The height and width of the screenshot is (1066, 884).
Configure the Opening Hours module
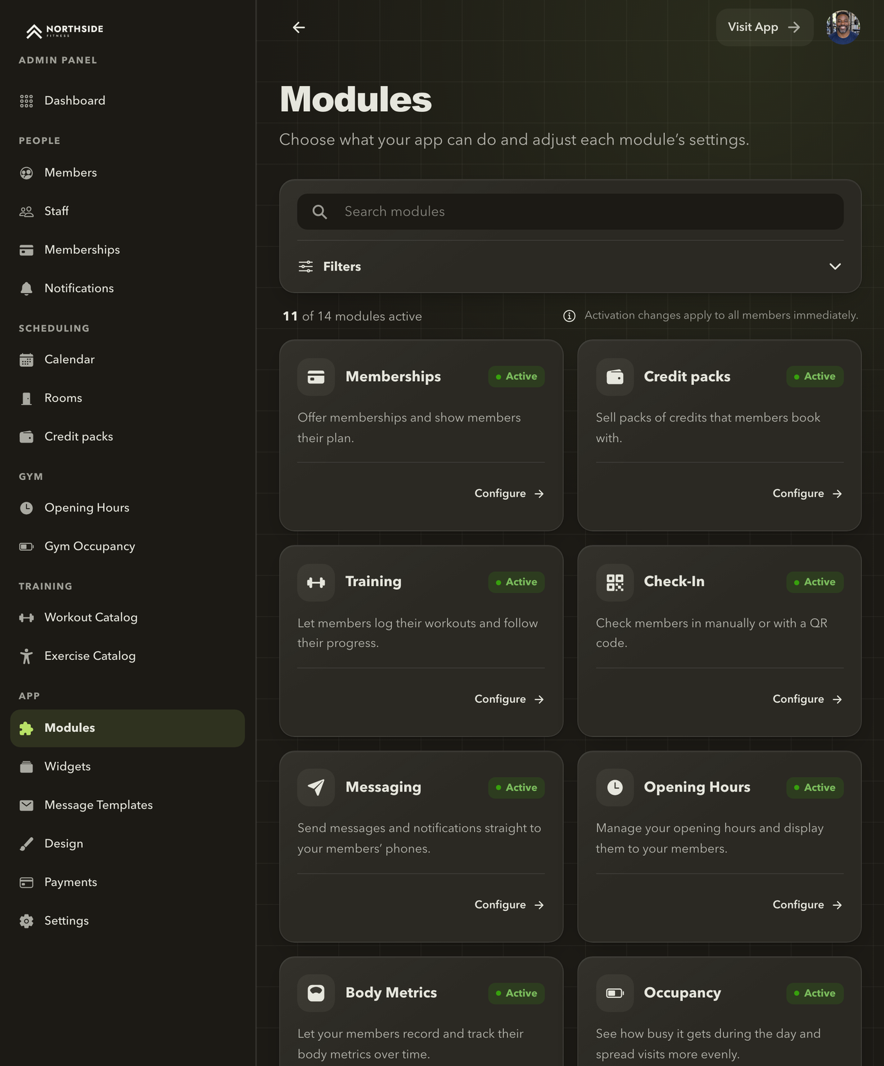click(807, 905)
